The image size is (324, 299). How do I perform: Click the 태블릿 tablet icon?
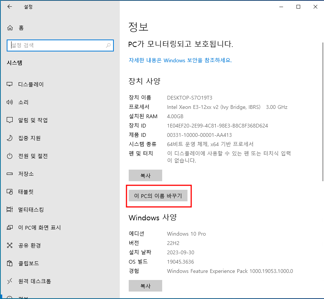tap(10, 192)
